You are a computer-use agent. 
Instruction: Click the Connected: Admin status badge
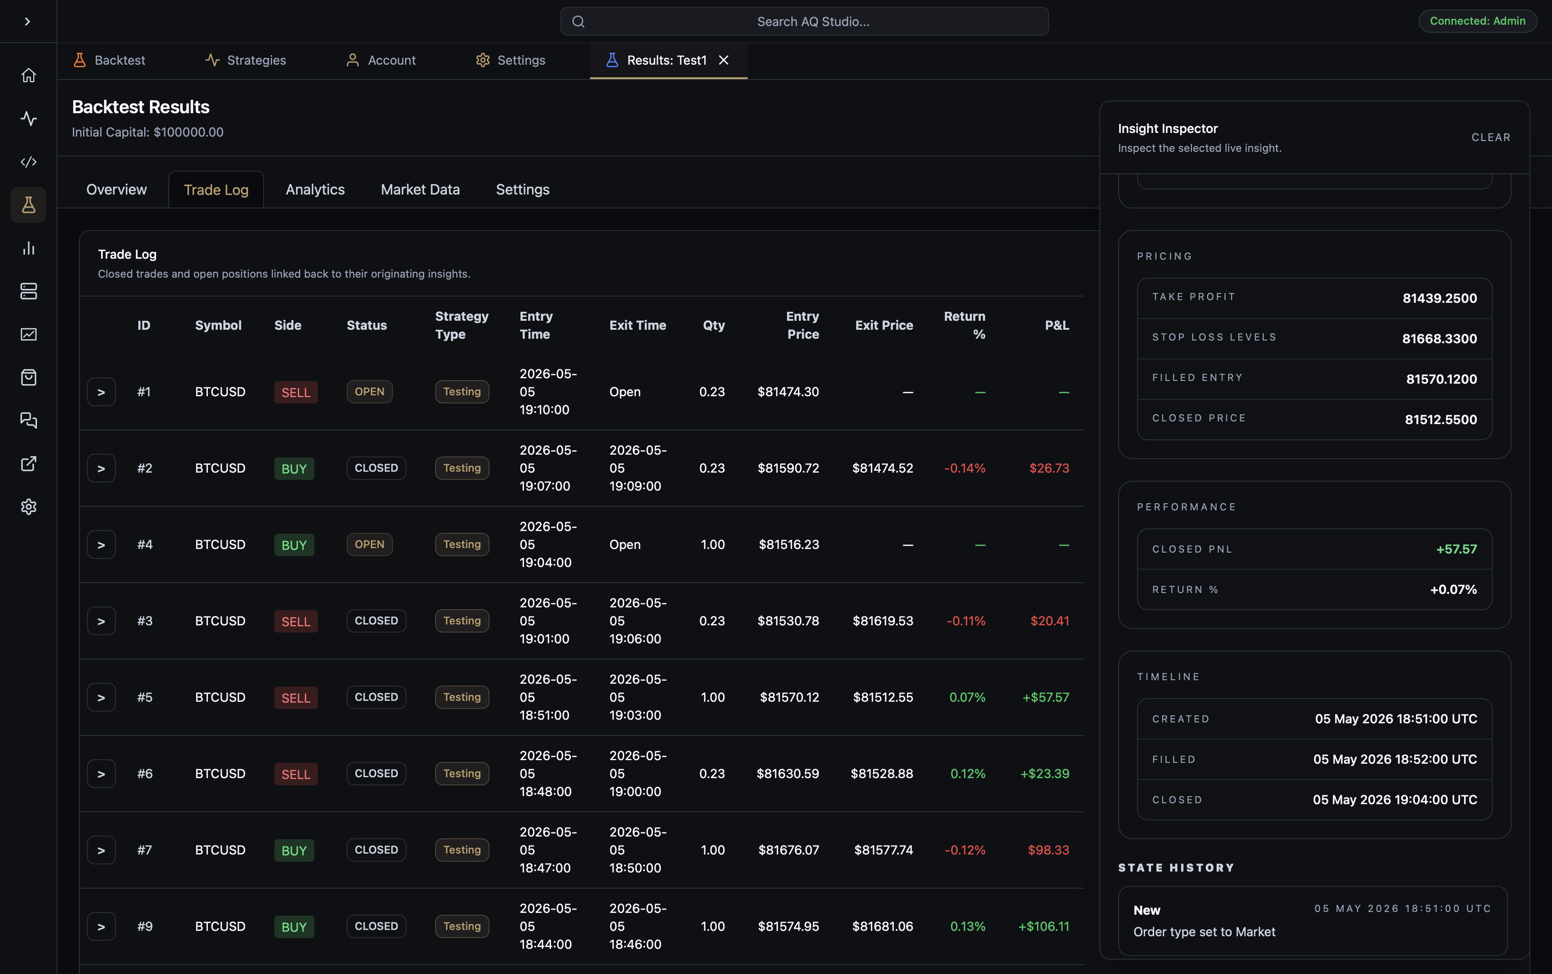tap(1477, 21)
